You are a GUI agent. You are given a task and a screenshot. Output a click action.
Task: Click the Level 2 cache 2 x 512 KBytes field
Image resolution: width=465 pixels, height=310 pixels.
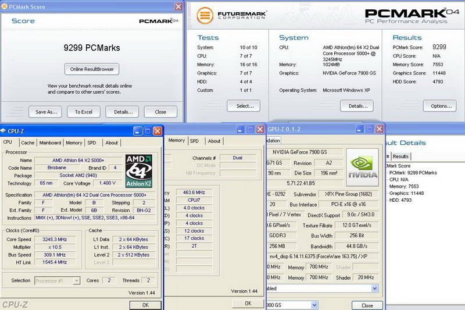[x=134, y=255]
